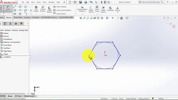Expand Move Entities dropdown arrow

pos(75,14)
